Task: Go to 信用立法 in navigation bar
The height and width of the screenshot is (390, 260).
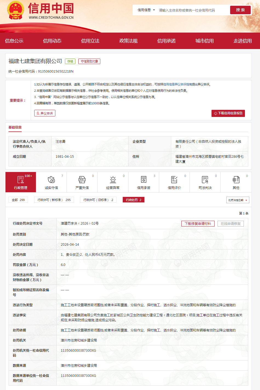Action: (x=90, y=41)
